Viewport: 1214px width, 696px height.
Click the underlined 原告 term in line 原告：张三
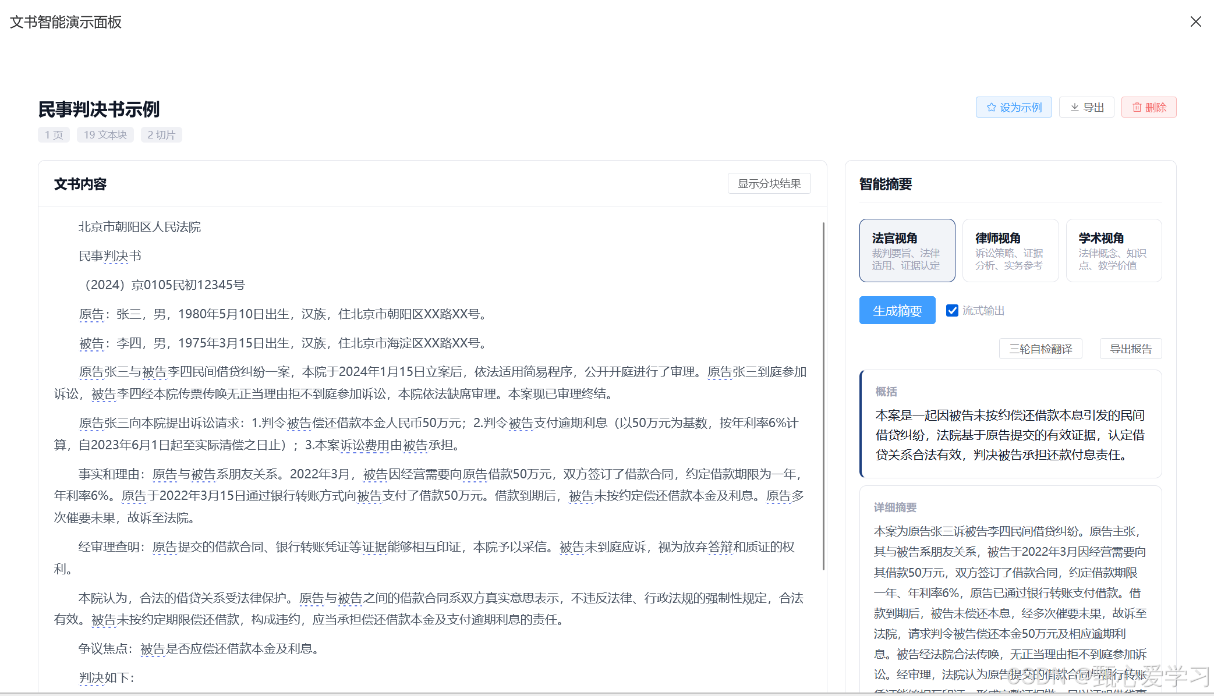[91, 314]
